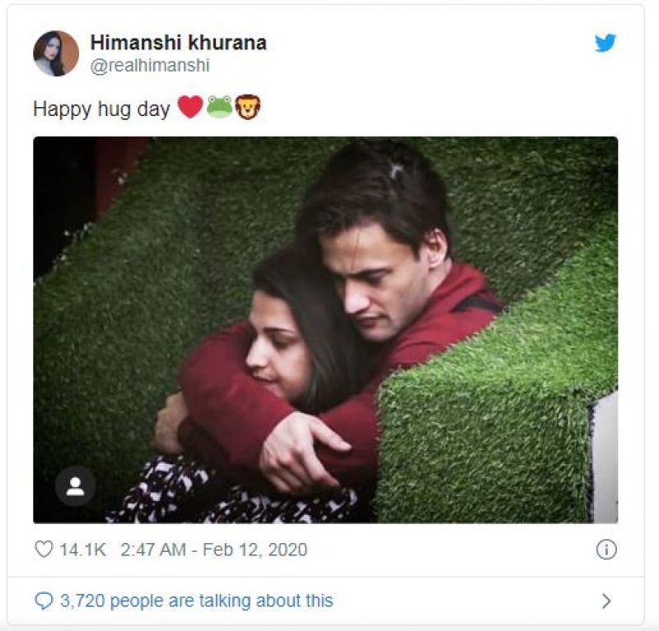Click the @realhimanshi handle
Image resolution: width=659 pixels, height=631 pixels.
[x=149, y=67]
